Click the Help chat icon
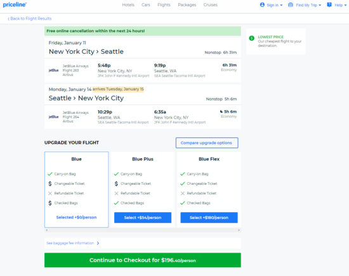The width and height of the screenshot is (349, 276). pos(329,4)
